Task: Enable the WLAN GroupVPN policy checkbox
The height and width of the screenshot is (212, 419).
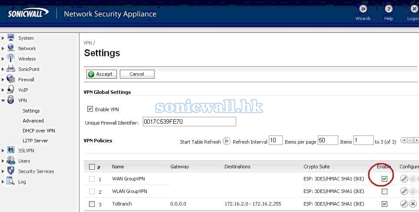Action: click(384, 191)
